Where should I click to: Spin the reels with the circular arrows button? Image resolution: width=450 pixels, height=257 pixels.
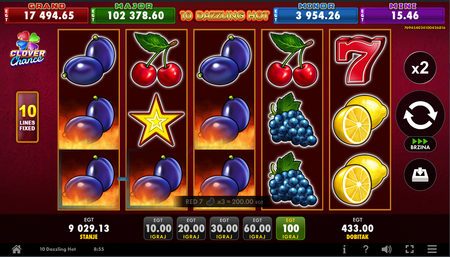point(420,115)
